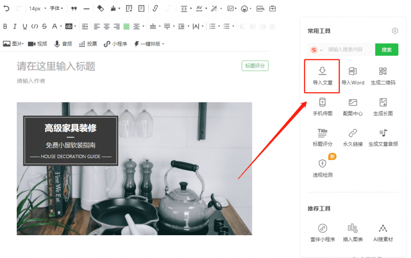411x258 pixels.
Task: Click the green 搜索 search button
Action: 387,49
